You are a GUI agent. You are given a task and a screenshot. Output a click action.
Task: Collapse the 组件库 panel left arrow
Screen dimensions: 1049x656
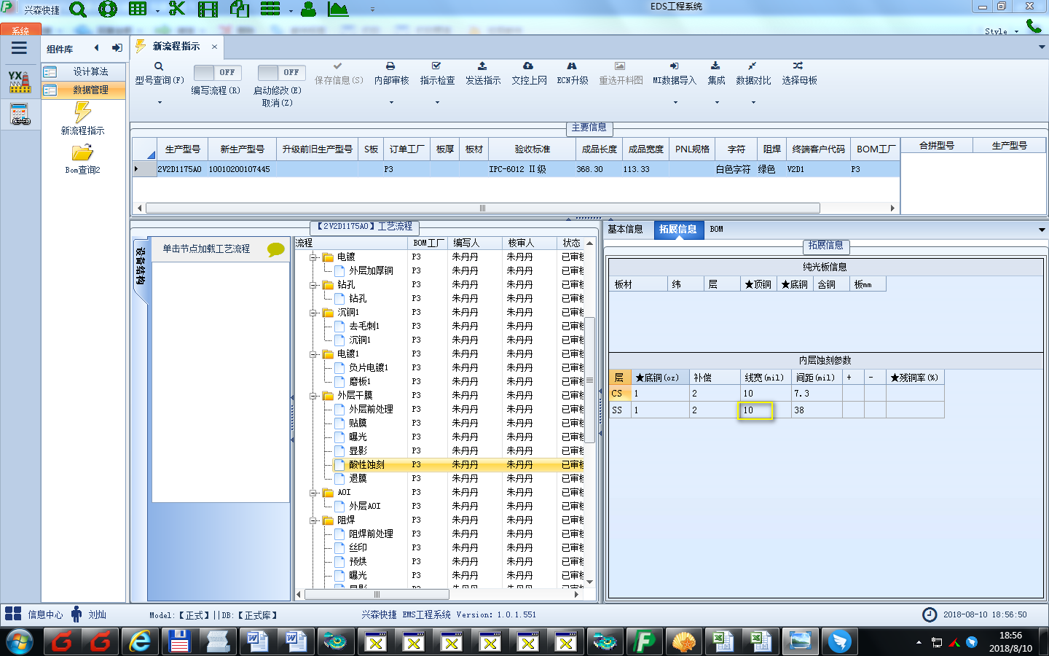click(96, 48)
